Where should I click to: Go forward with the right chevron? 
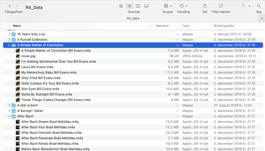tap(17, 6)
